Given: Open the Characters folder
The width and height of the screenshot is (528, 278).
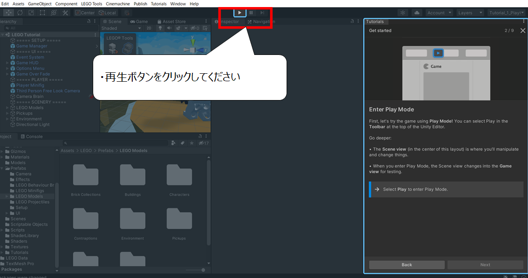Looking at the screenshot, I should (x=179, y=180).
